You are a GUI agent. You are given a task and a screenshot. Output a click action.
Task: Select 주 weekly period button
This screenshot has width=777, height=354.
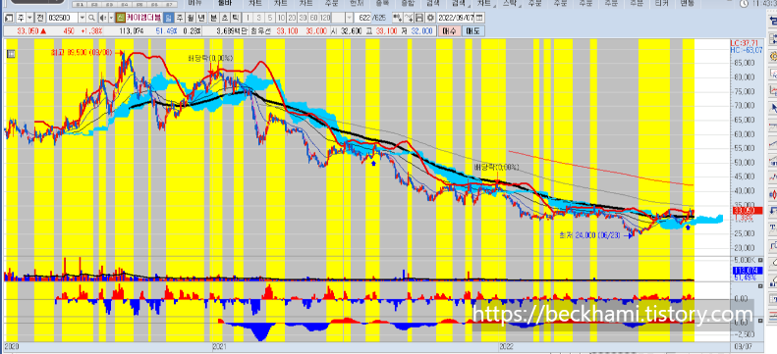point(180,18)
